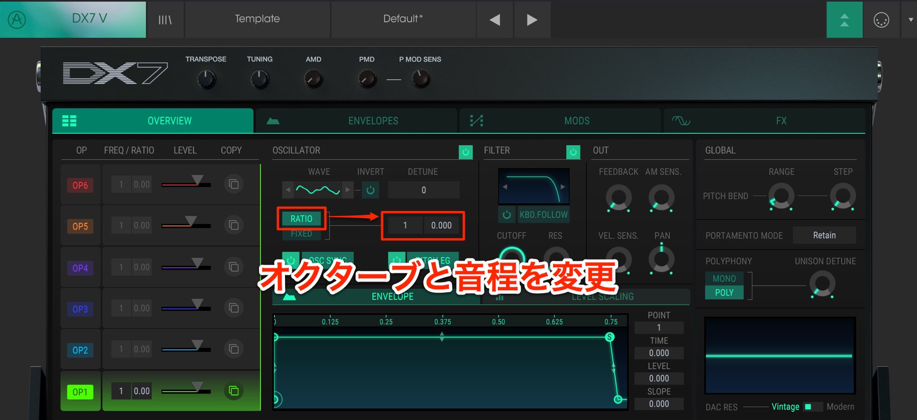
Task: Select FIXED frequency mode
Action: [x=301, y=234]
